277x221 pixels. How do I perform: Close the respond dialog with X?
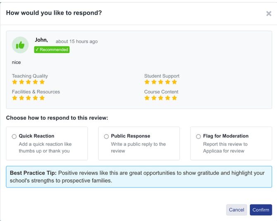268,14
